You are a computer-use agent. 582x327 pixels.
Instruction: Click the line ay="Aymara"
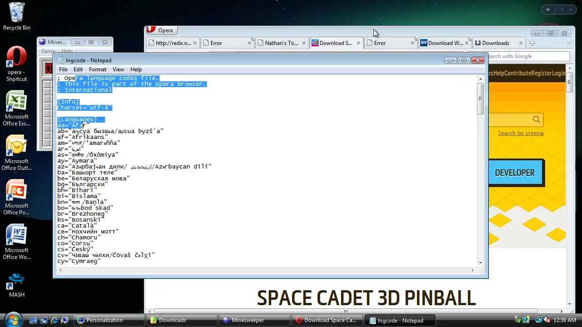[x=77, y=160]
